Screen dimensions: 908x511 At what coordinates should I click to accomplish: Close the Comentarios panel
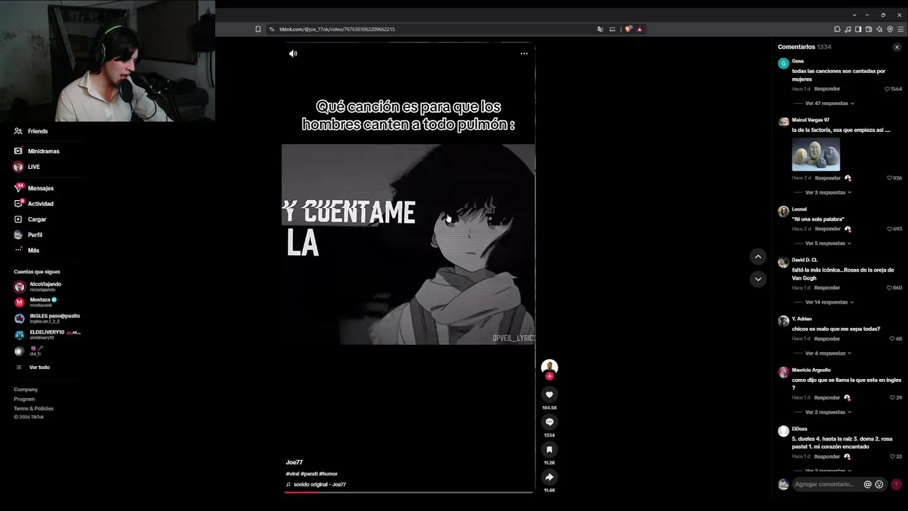pyautogui.click(x=897, y=48)
